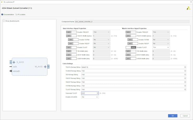193x120 pixels.
Task: Toggle Slave Enable TREADY auto switch
Action: pos(71,32)
